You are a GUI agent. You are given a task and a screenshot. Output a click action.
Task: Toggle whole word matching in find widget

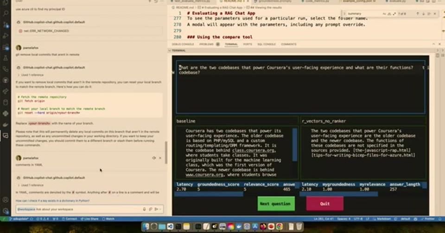click(389, 13)
